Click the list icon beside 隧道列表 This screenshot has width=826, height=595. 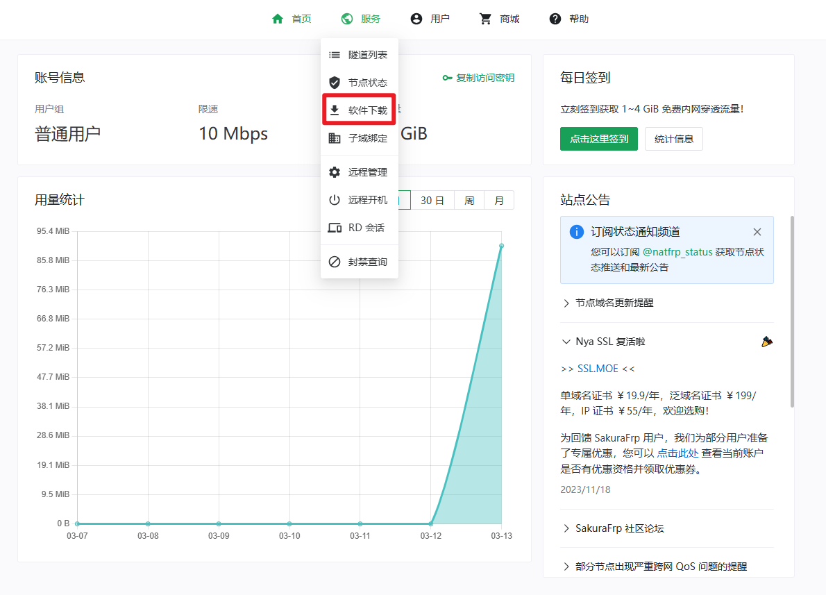[335, 55]
